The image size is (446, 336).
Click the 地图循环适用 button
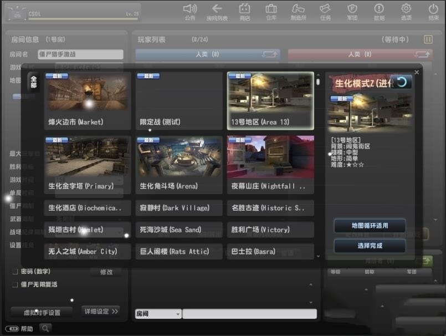click(x=370, y=226)
